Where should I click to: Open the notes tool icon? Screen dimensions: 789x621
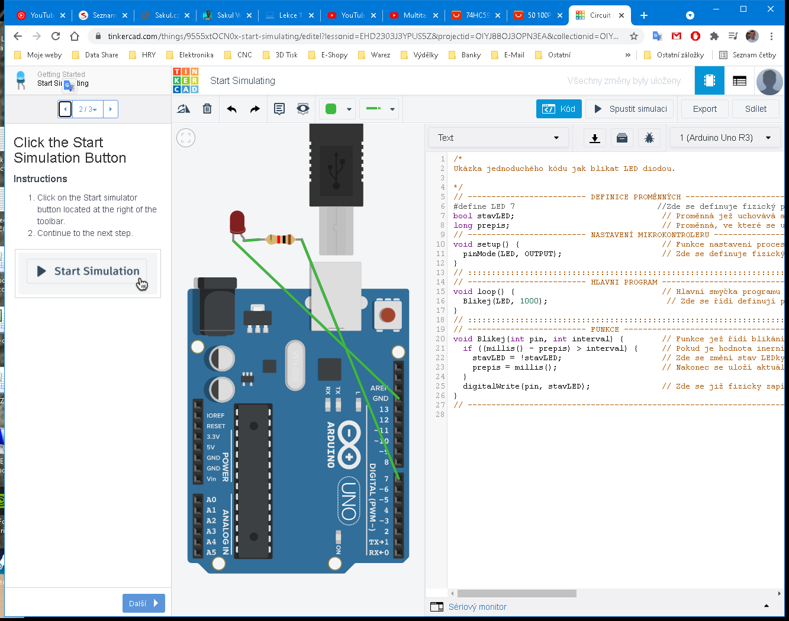tap(279, 109)
